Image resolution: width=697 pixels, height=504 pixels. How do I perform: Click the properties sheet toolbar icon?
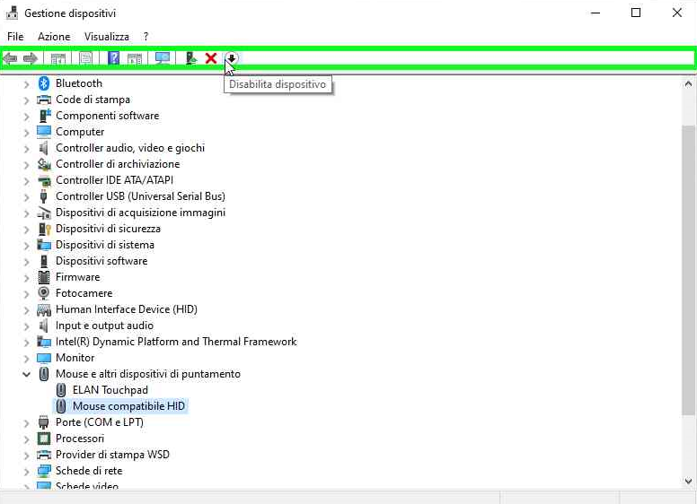86,58
